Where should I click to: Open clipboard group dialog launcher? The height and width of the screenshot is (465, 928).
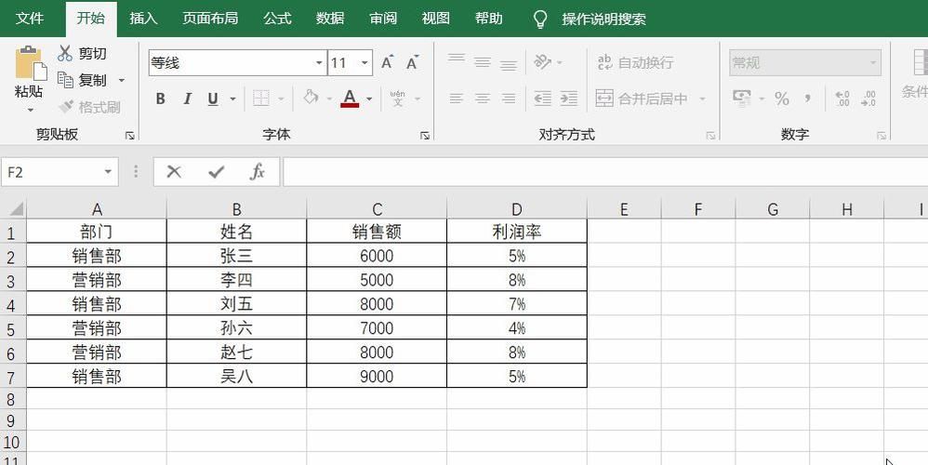tap(129, 136)
